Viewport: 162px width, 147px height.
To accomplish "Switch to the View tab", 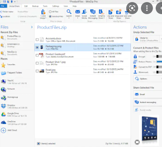I will coord(66,6).
